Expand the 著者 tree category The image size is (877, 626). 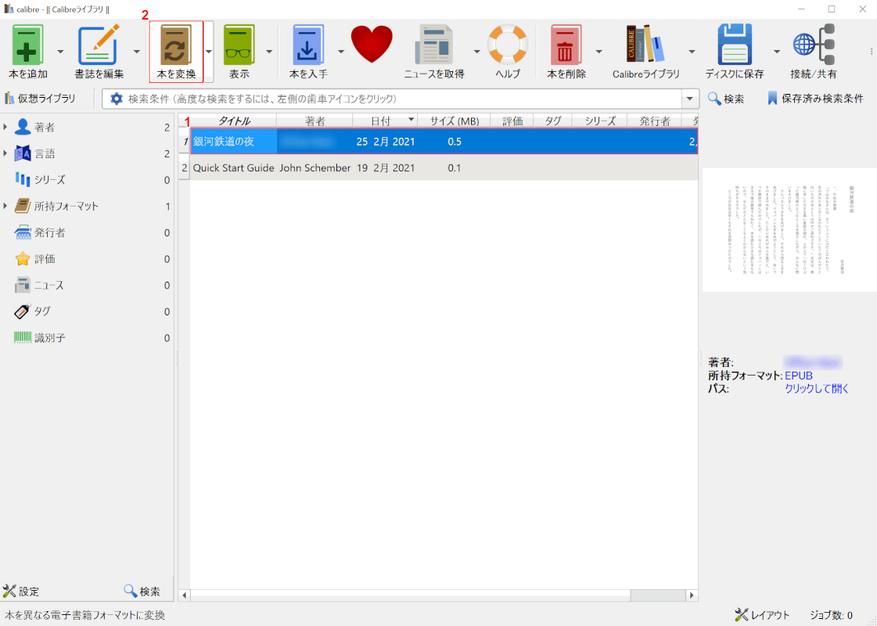pyautogui.click(x=7, y=127)
